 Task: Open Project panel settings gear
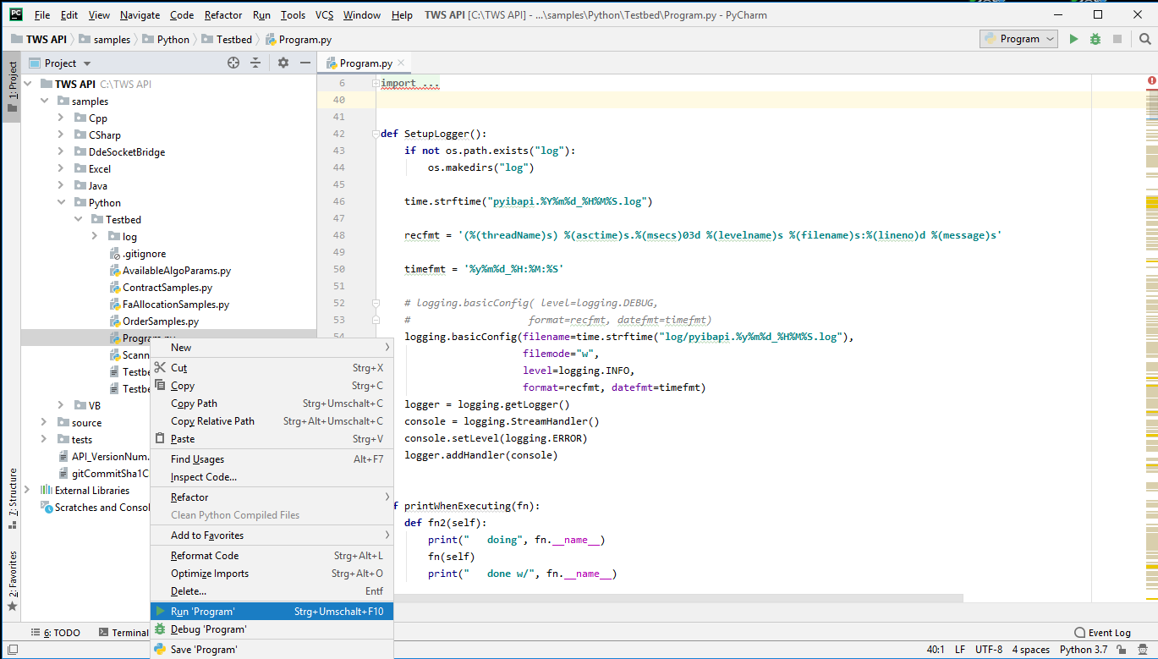(283, 63)
